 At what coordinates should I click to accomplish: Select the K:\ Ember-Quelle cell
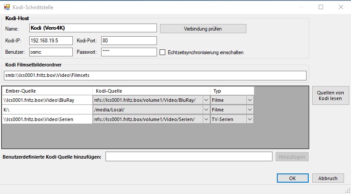point(47,110)
